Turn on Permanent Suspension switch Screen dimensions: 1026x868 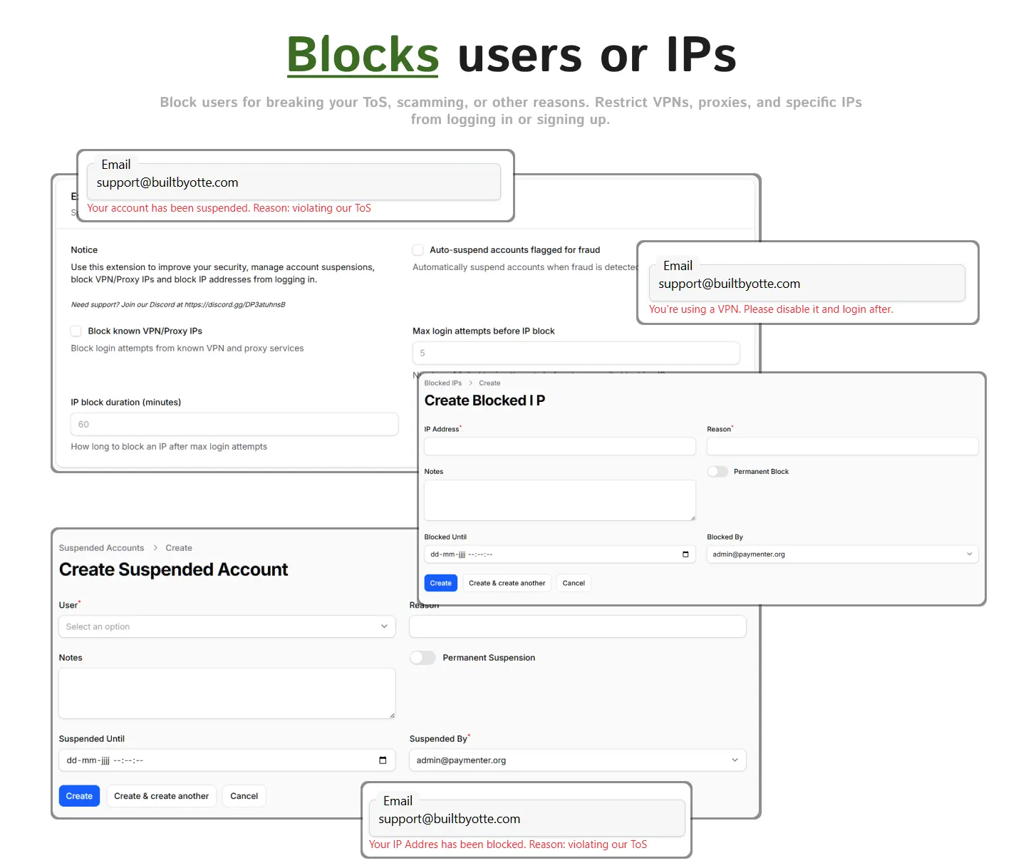pos(423,658)
